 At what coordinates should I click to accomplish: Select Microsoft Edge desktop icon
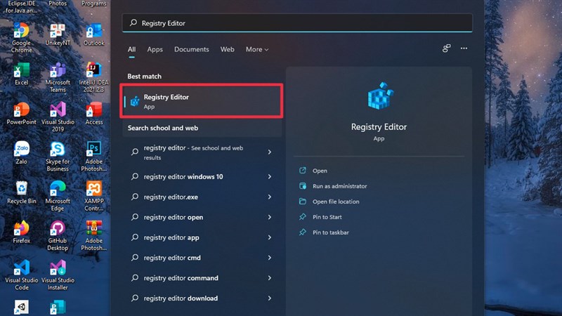[x=58, y=196]
